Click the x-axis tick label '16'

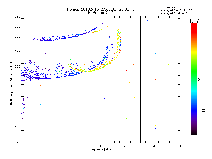pyautogui.click(x=180, y=146)
